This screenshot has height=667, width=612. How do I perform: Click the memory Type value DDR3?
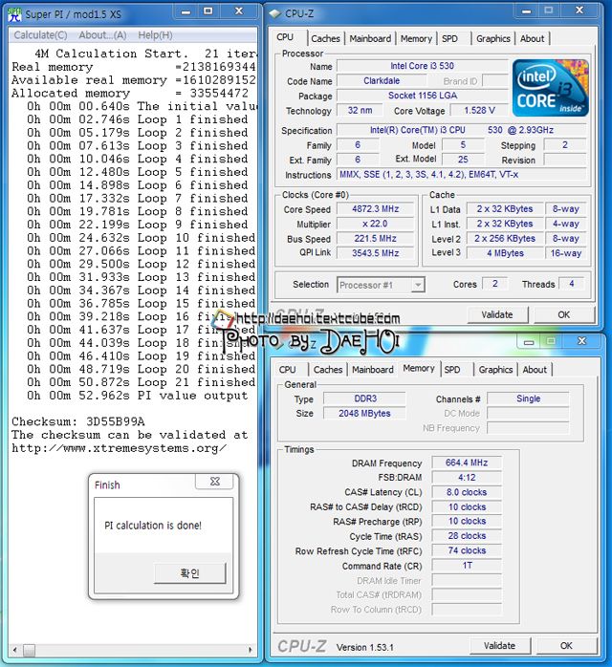coord(365,398)
